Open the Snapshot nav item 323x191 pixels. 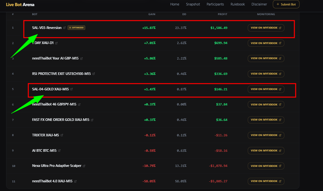[193, 5]
